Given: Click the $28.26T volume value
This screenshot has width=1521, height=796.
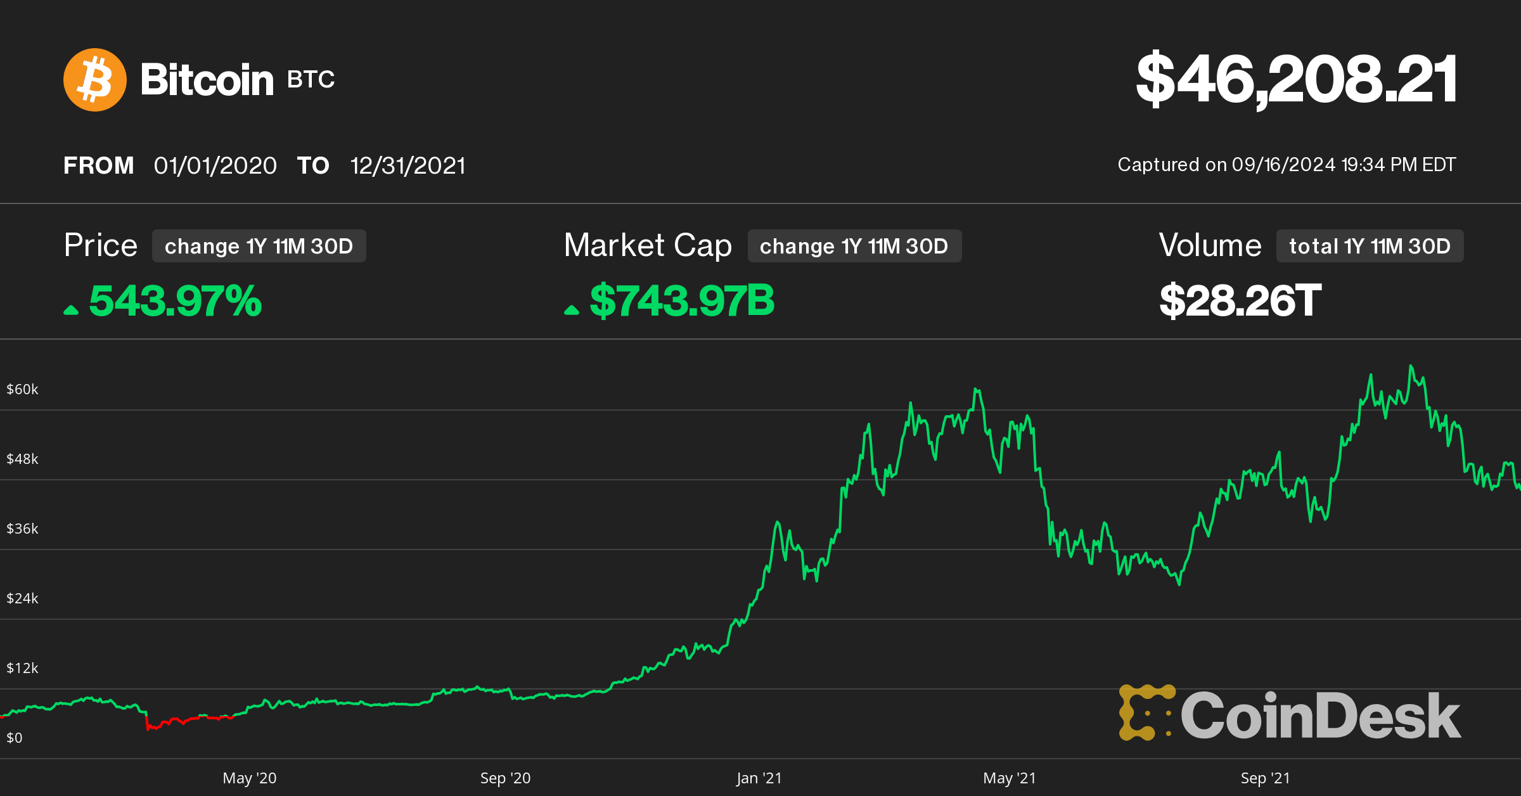Looking at the screenshot, I should tap(1240, 300).
